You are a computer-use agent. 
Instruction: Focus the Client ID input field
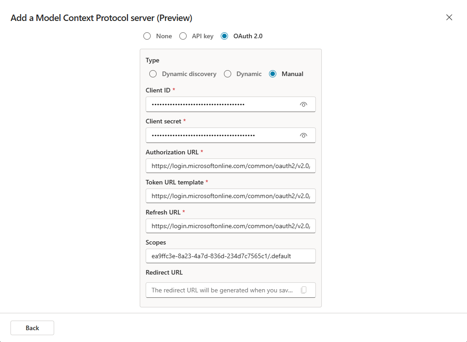coord(223,104)
